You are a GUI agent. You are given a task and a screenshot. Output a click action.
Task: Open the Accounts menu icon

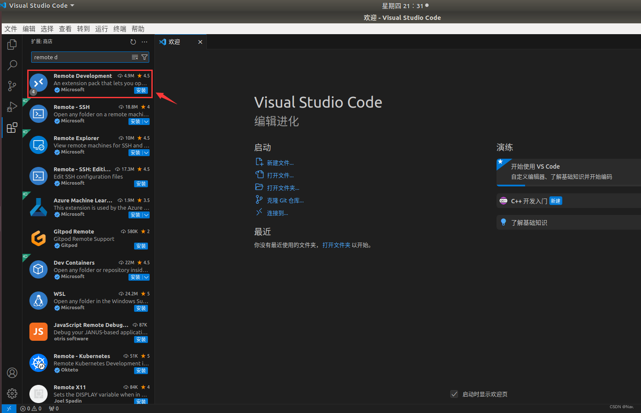(12, 373)
